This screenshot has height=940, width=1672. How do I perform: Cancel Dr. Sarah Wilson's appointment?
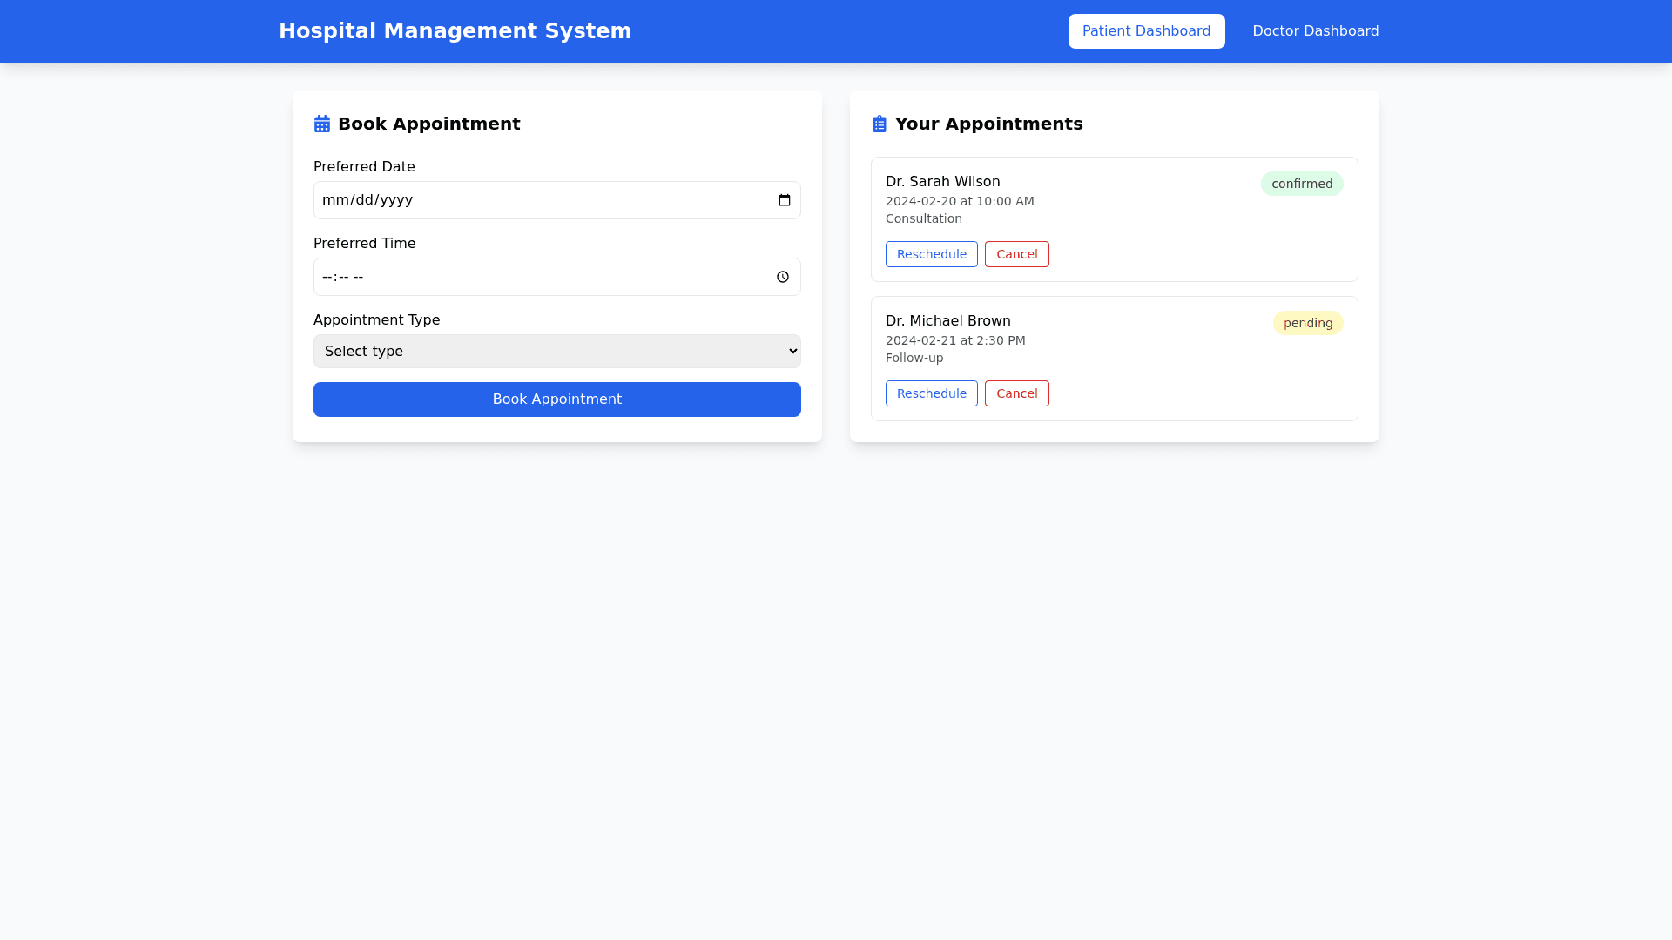coord(1016,254)
